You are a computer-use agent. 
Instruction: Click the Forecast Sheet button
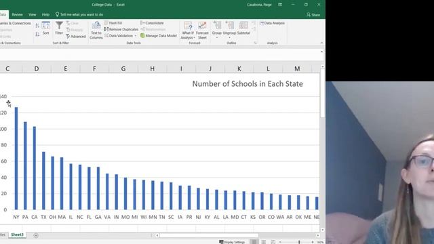click(x=202, y=30)
